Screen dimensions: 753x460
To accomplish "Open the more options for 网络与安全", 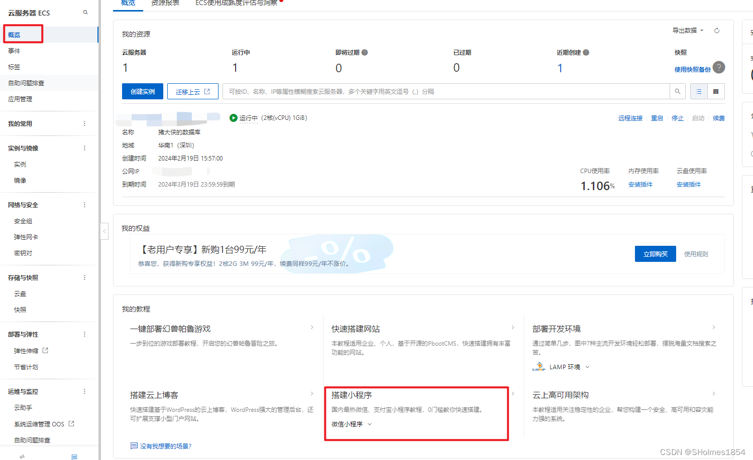I will pos(84,205).
